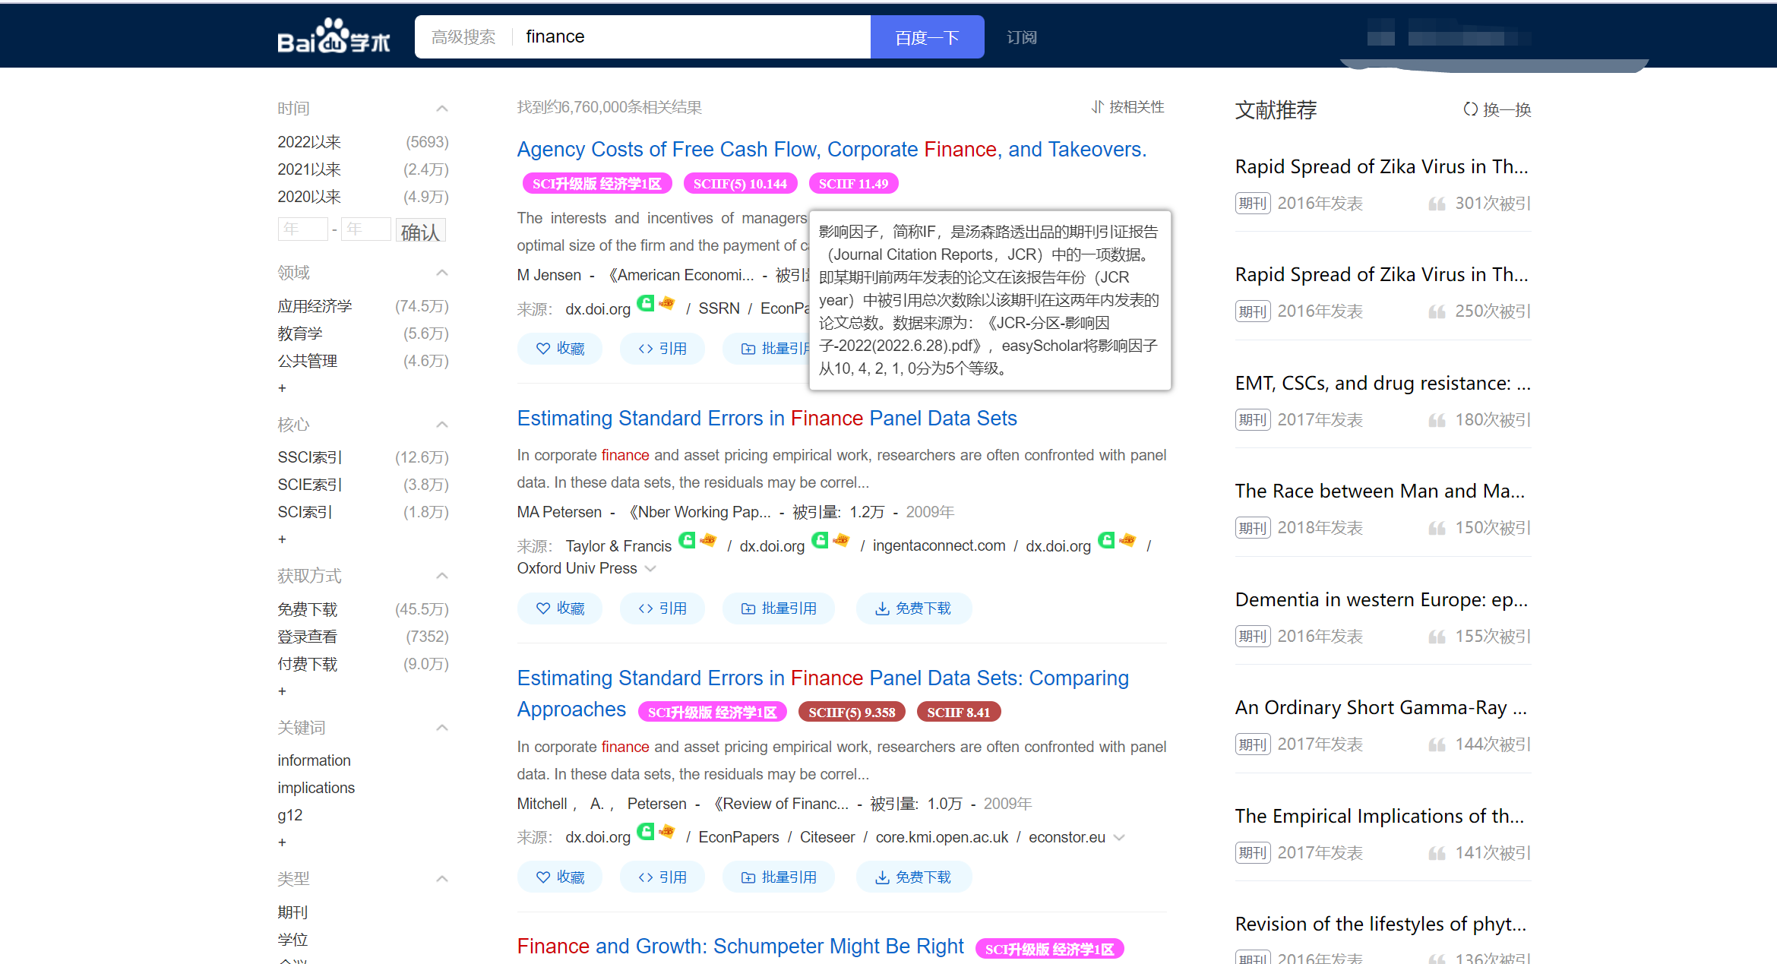Collapse the 关键词 filter section
This screenshot has height=964, width=1777.
(x=442, y=728)
